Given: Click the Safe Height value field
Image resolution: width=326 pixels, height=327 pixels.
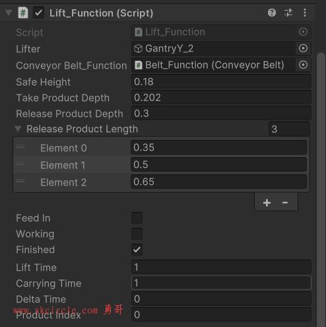Looking at the screenshot, I should click(x=221, y=82).
